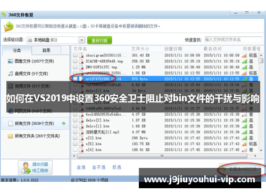
Task: Click the audio files music note icon
Action: pyautogui.click(x=11, y=74)
